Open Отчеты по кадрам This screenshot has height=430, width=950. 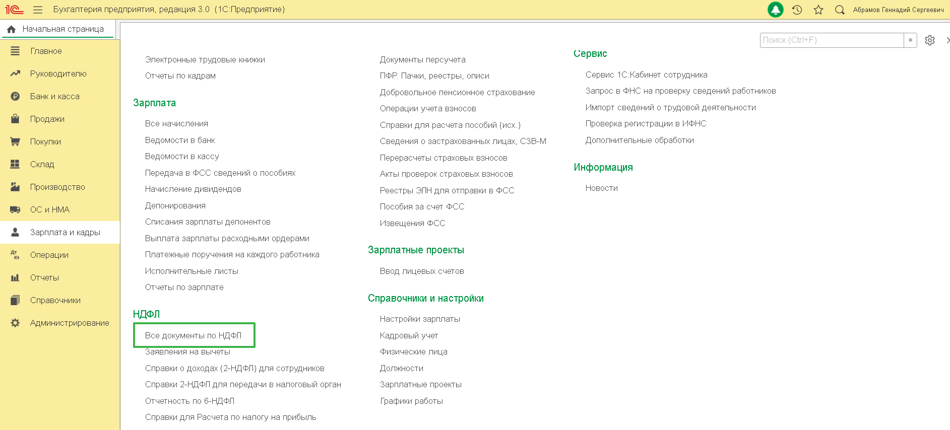point(180,76)
